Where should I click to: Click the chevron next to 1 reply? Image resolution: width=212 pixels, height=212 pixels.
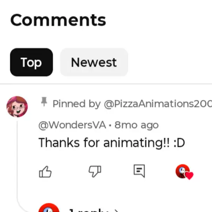tap(117, 210)
